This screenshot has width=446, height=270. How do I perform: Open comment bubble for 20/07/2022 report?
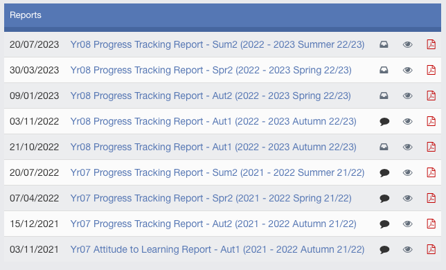click(x=384, y=173)
